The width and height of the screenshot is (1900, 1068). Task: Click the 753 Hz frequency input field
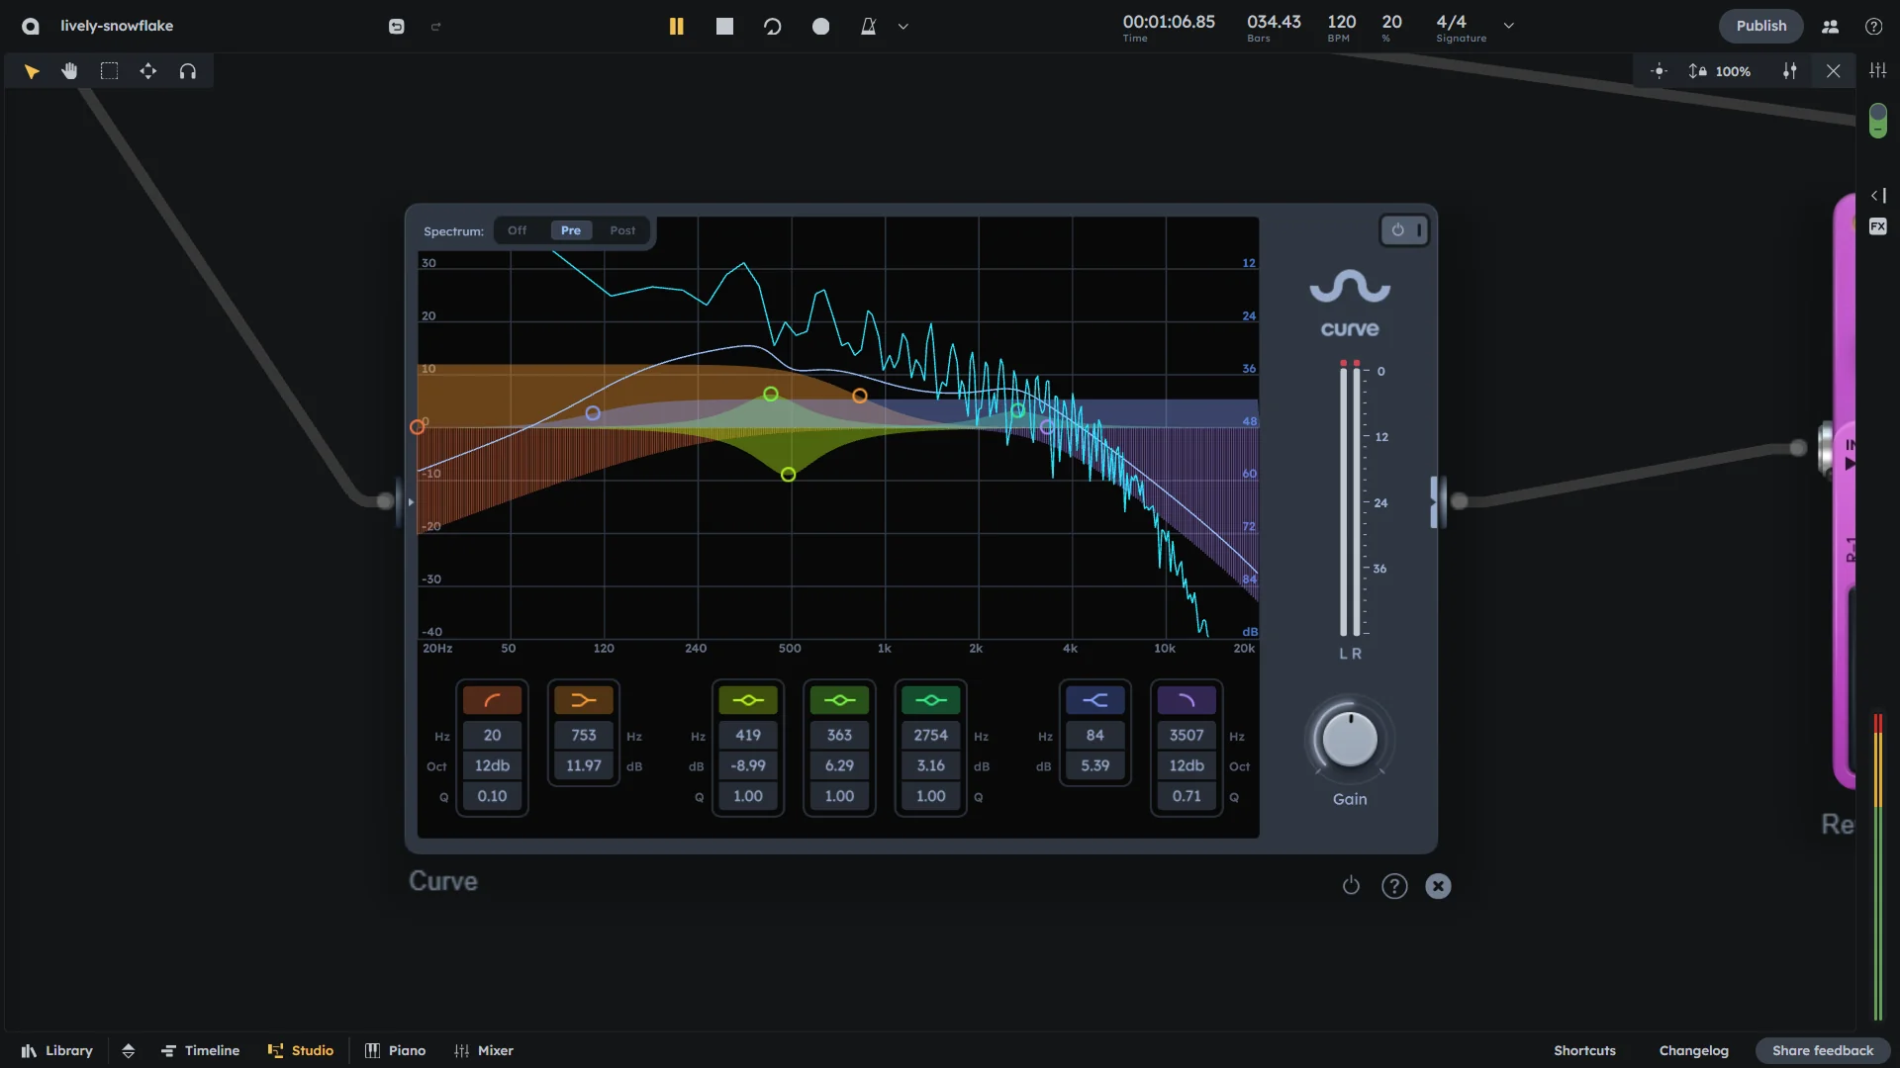click(x=582, y=736)
